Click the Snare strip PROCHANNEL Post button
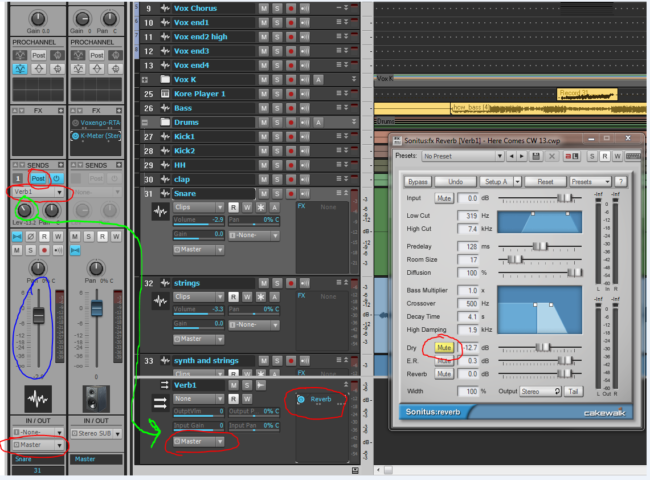 [x=39, y=55]
